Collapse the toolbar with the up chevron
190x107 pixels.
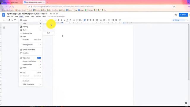(x=188, y=20)
